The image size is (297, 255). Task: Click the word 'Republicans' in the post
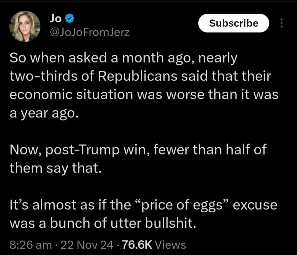click(136, 77)
